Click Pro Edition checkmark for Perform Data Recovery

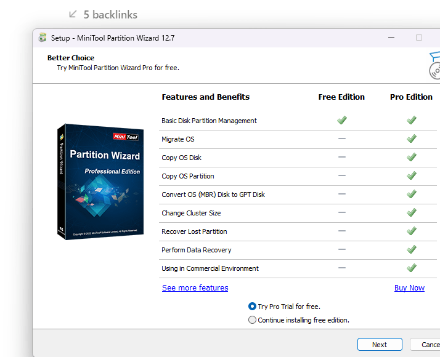coord(412,250)
